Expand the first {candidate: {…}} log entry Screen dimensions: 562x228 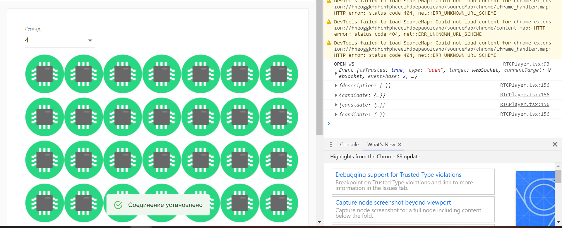(x=336, y=95)
